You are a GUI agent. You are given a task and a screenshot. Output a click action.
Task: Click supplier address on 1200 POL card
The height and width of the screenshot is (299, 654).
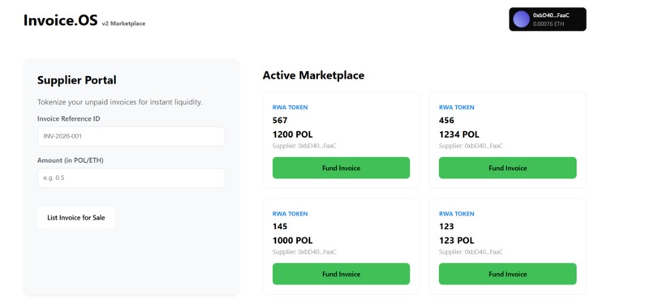pos(304,146)
